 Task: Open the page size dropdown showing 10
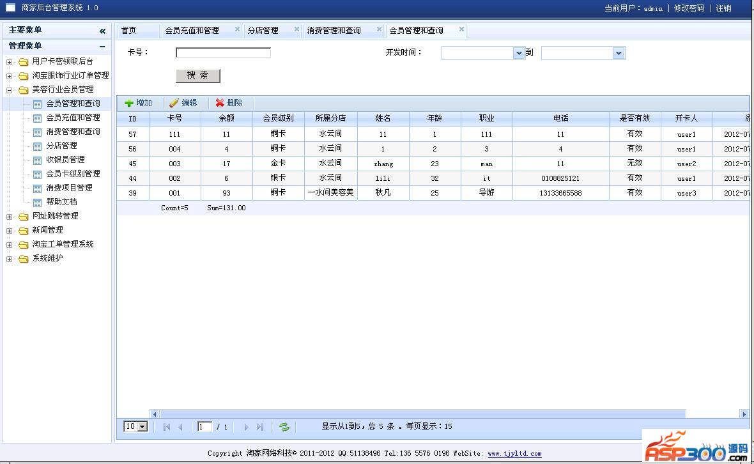point(142,427)
